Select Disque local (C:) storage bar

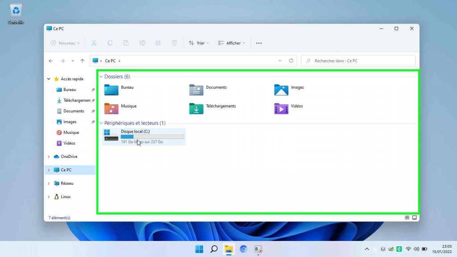point(152,137)
